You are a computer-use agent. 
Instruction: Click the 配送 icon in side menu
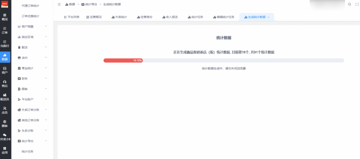coord(19,47)
